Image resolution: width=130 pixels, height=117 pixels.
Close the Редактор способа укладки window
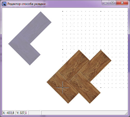tap(122, 3)
